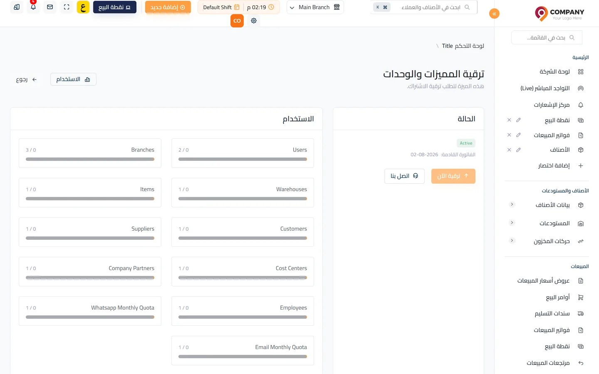Edit the نقطة البيع shortcut pencil
599x374 pixels.
point(518,120)
